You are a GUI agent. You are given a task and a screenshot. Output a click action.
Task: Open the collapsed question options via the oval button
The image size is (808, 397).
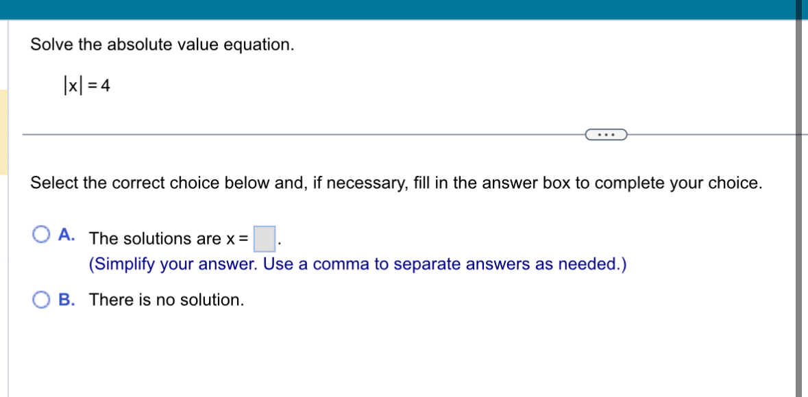coord(606,133)
